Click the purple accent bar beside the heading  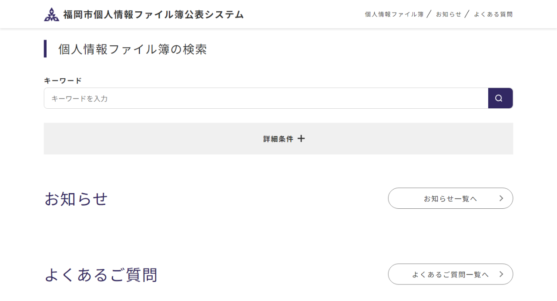[45, 49]
